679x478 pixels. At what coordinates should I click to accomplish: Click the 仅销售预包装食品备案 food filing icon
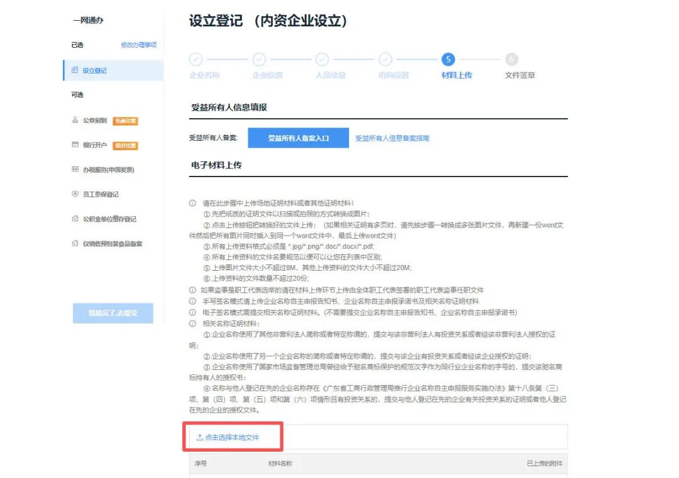point(74,243)
